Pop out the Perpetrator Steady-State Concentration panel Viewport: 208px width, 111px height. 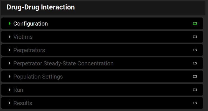195,64
